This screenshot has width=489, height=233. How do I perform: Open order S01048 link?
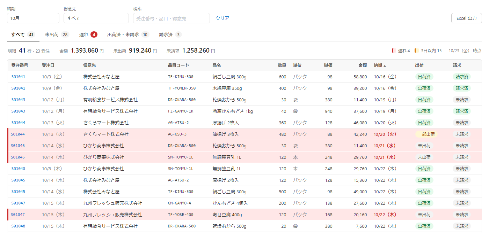(18, 226)
